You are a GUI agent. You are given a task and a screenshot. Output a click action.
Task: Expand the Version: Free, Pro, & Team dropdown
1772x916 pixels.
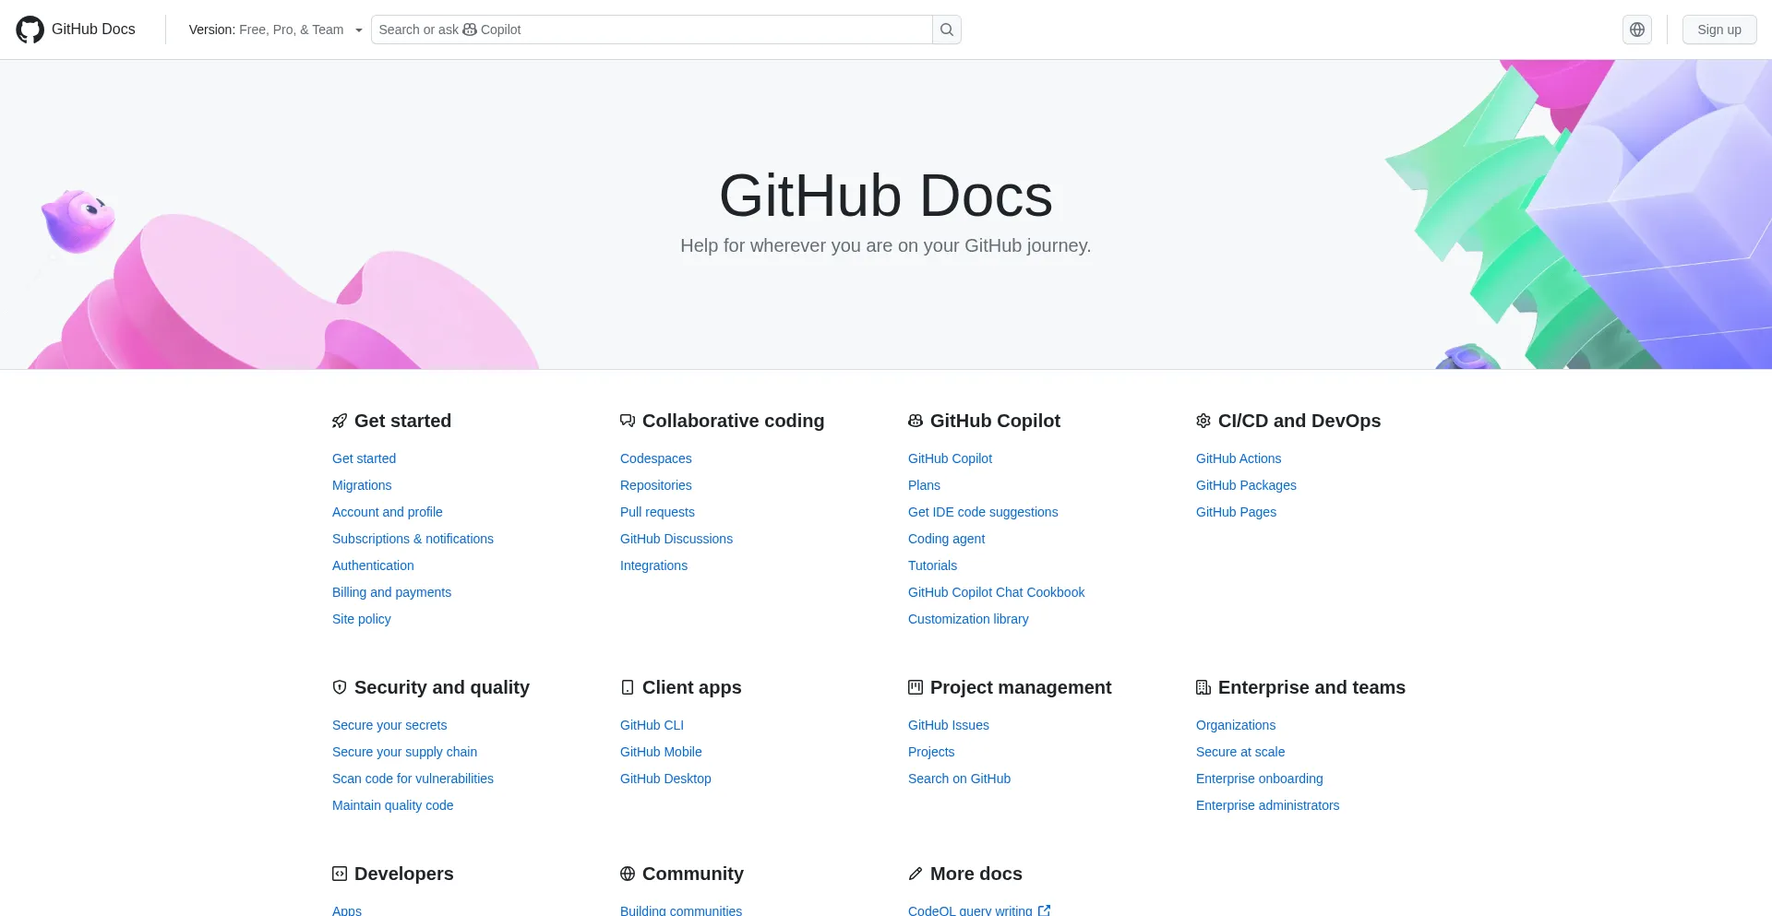point(275,30)
